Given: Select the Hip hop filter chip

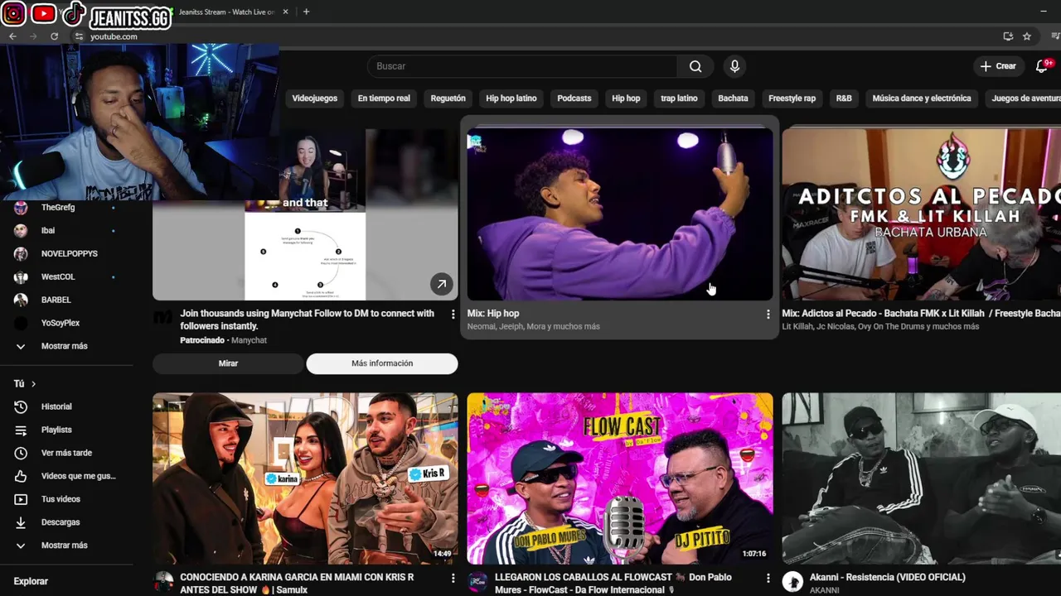Looking at the screenshot, I should coord(626,99).
